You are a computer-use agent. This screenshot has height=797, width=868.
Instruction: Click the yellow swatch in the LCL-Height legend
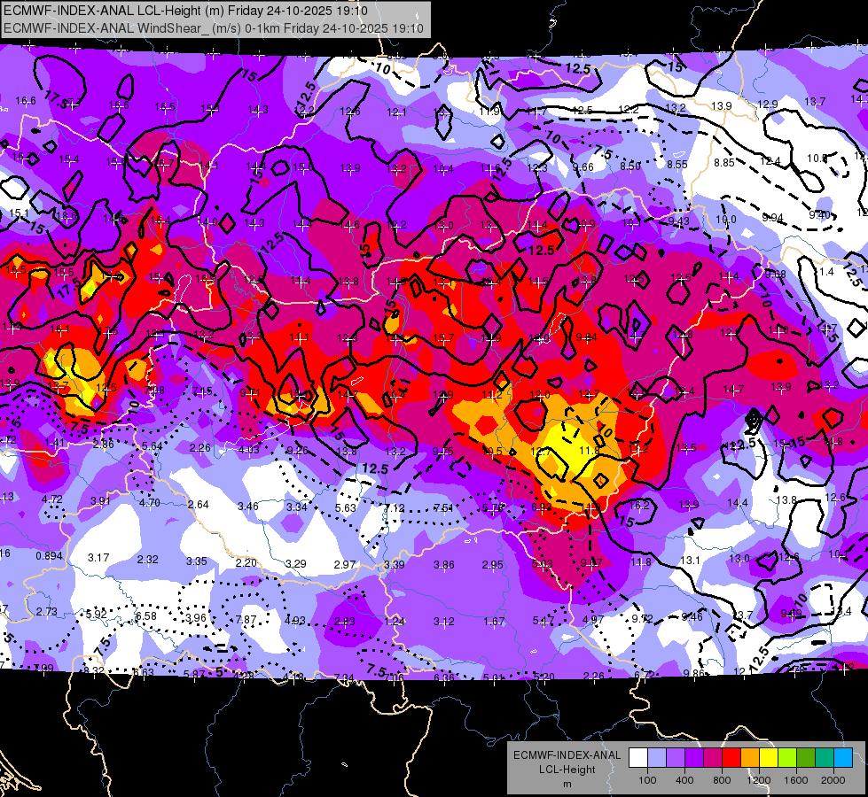[769, 758]
